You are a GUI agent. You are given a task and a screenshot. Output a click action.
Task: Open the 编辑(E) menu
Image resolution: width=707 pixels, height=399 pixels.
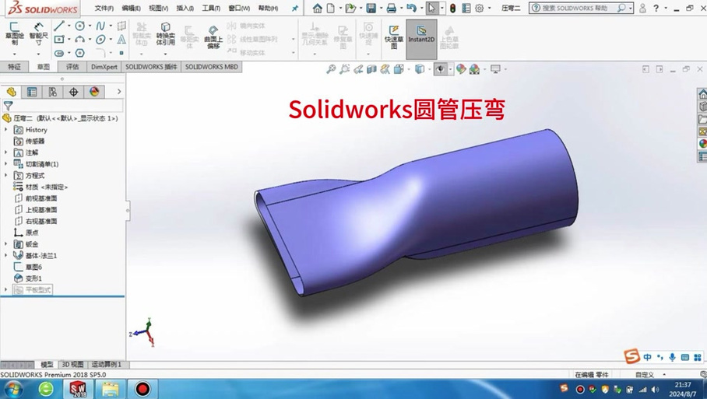click(132, 8)
